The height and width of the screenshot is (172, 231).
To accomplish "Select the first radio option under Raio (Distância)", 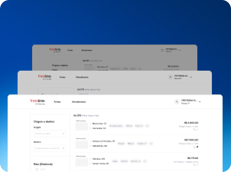I will [37, 169].
